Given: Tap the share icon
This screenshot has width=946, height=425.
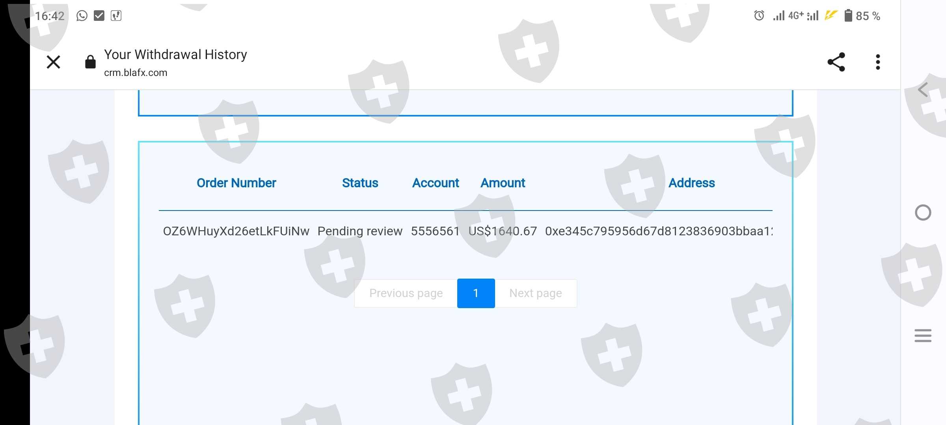Looking at the screenshot, I should pyautogui.click(x=836, y=62).
